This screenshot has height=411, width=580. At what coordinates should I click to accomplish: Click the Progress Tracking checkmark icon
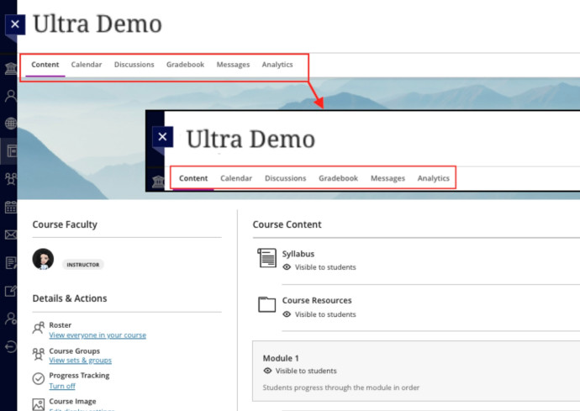(39, 378)
